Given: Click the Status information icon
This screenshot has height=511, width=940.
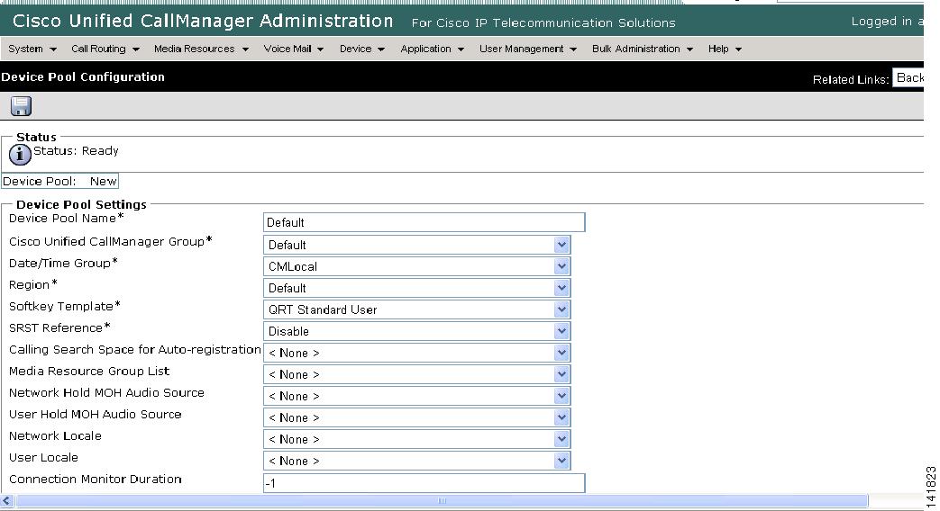Looking at the screenshot, I should point(20,155).
